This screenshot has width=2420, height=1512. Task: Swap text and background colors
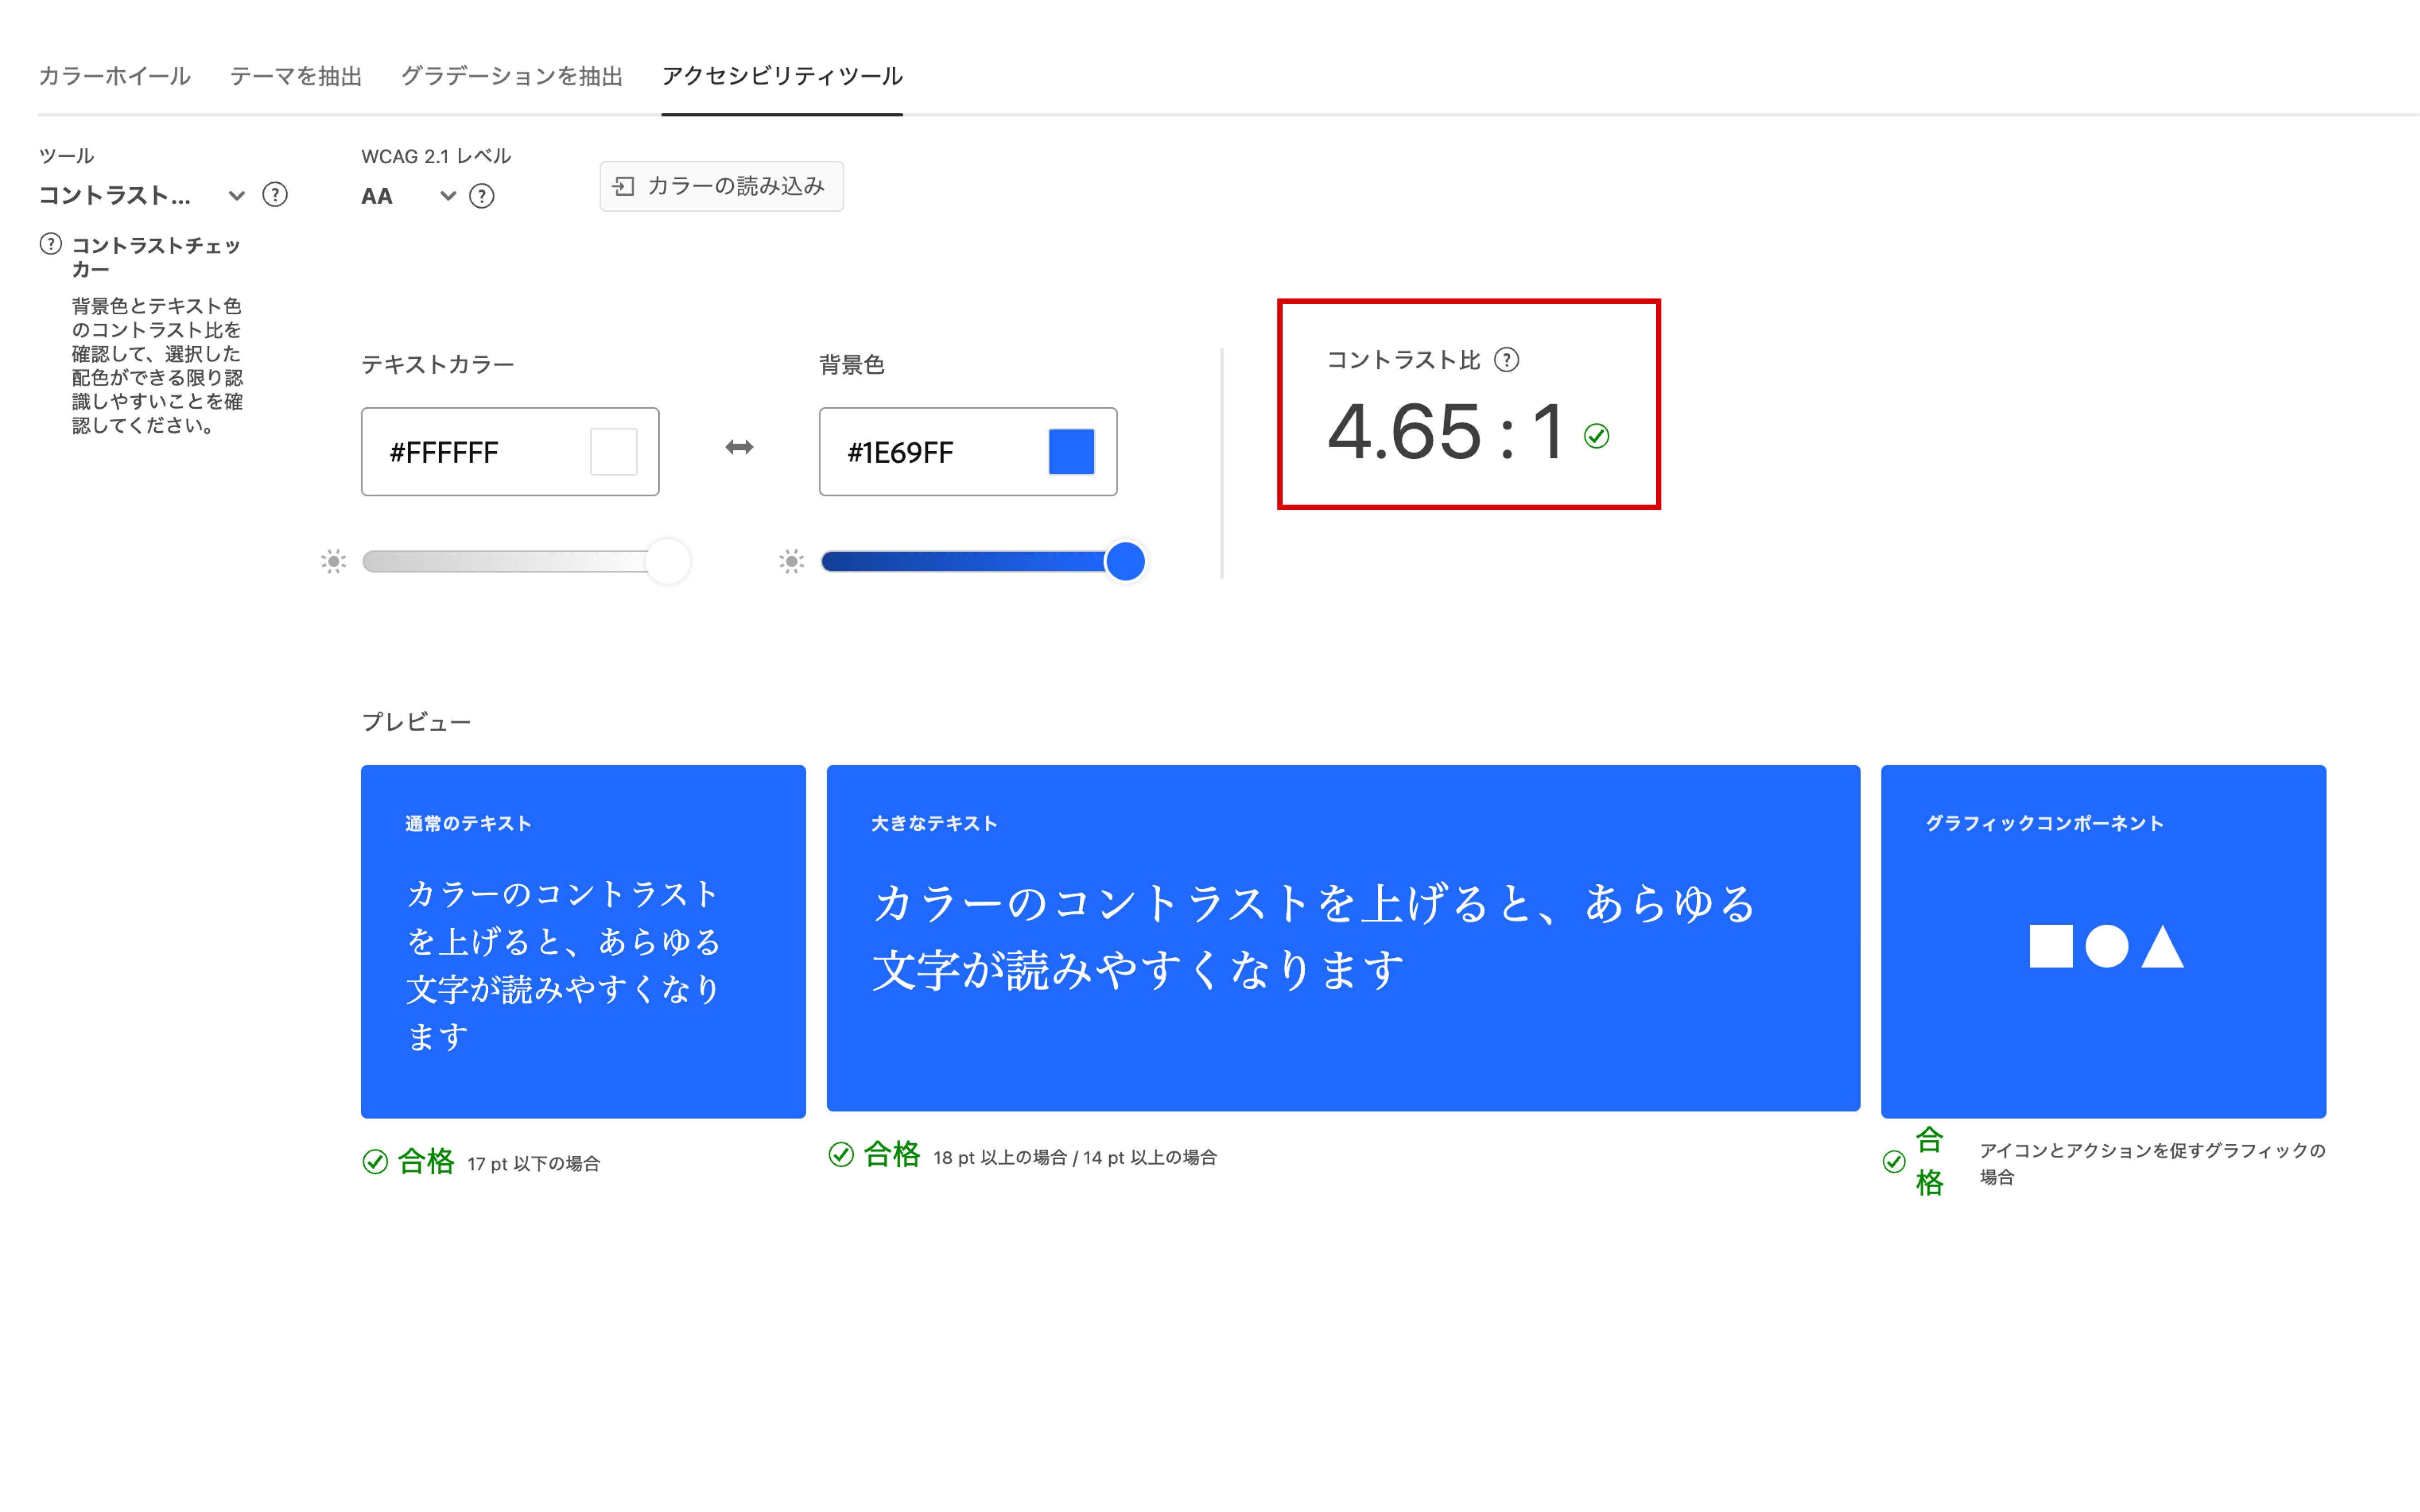[x=740, y=447]
